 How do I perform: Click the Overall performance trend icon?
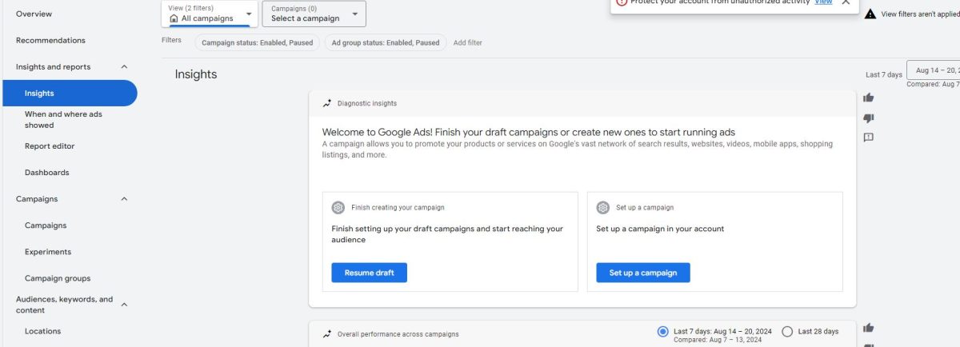(326, 334)
